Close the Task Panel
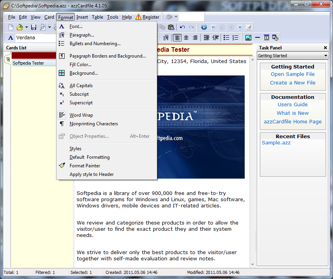Viewport: 333px width, 279px height. [325, 48]
